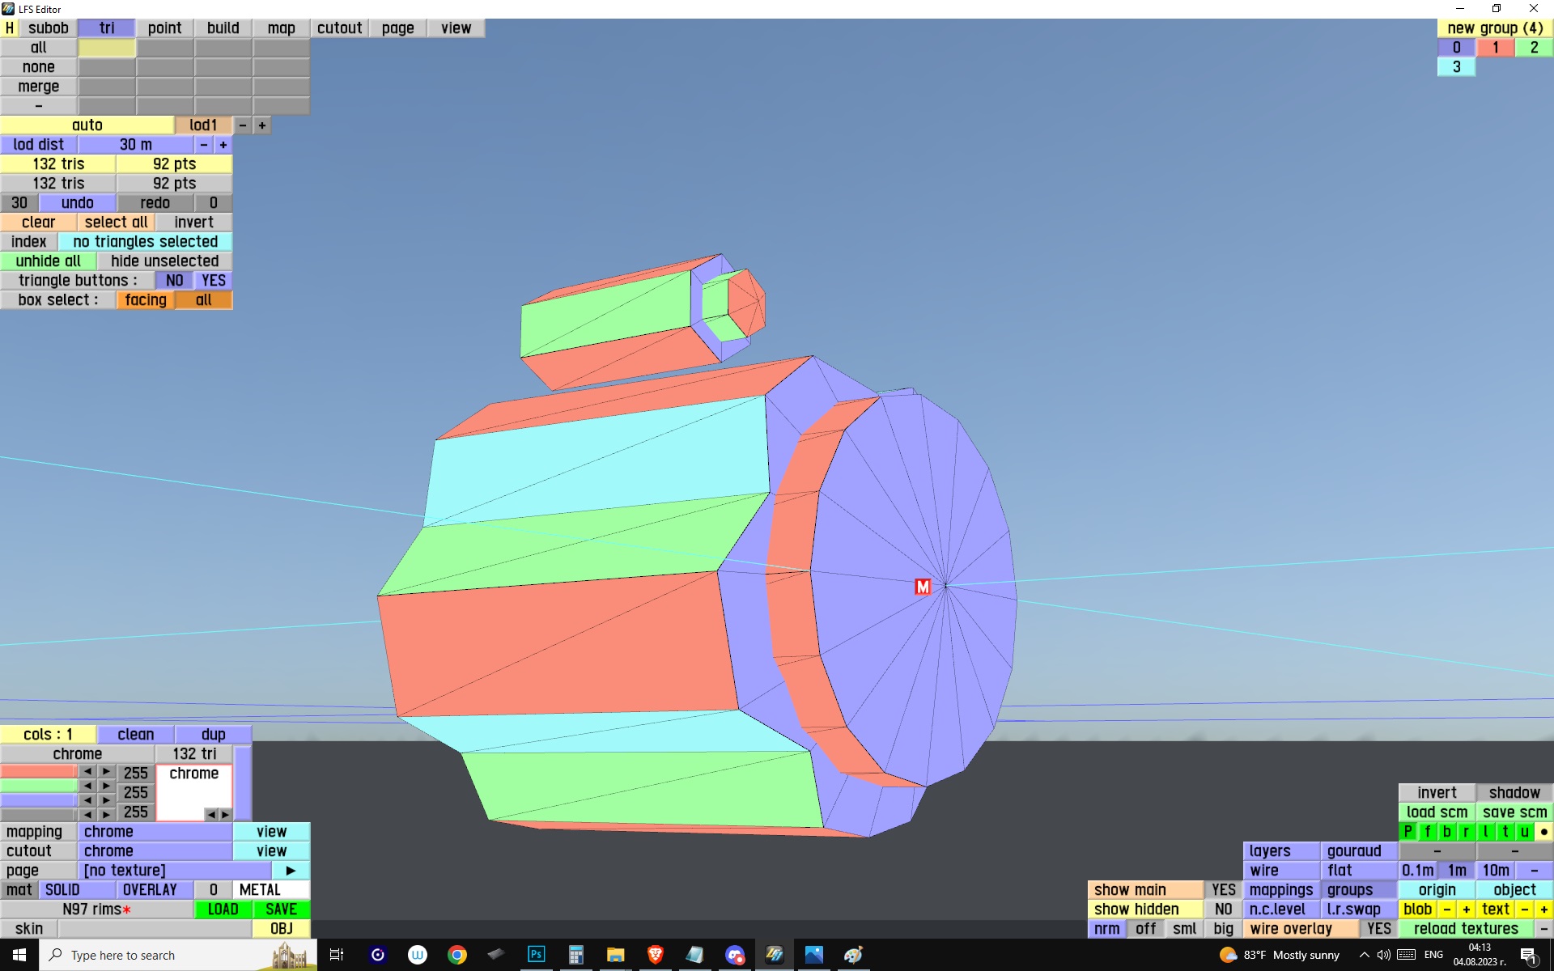The image size is (1554, 971).
Task: Toggle show hidden NO button
Action: [1223, 910]
